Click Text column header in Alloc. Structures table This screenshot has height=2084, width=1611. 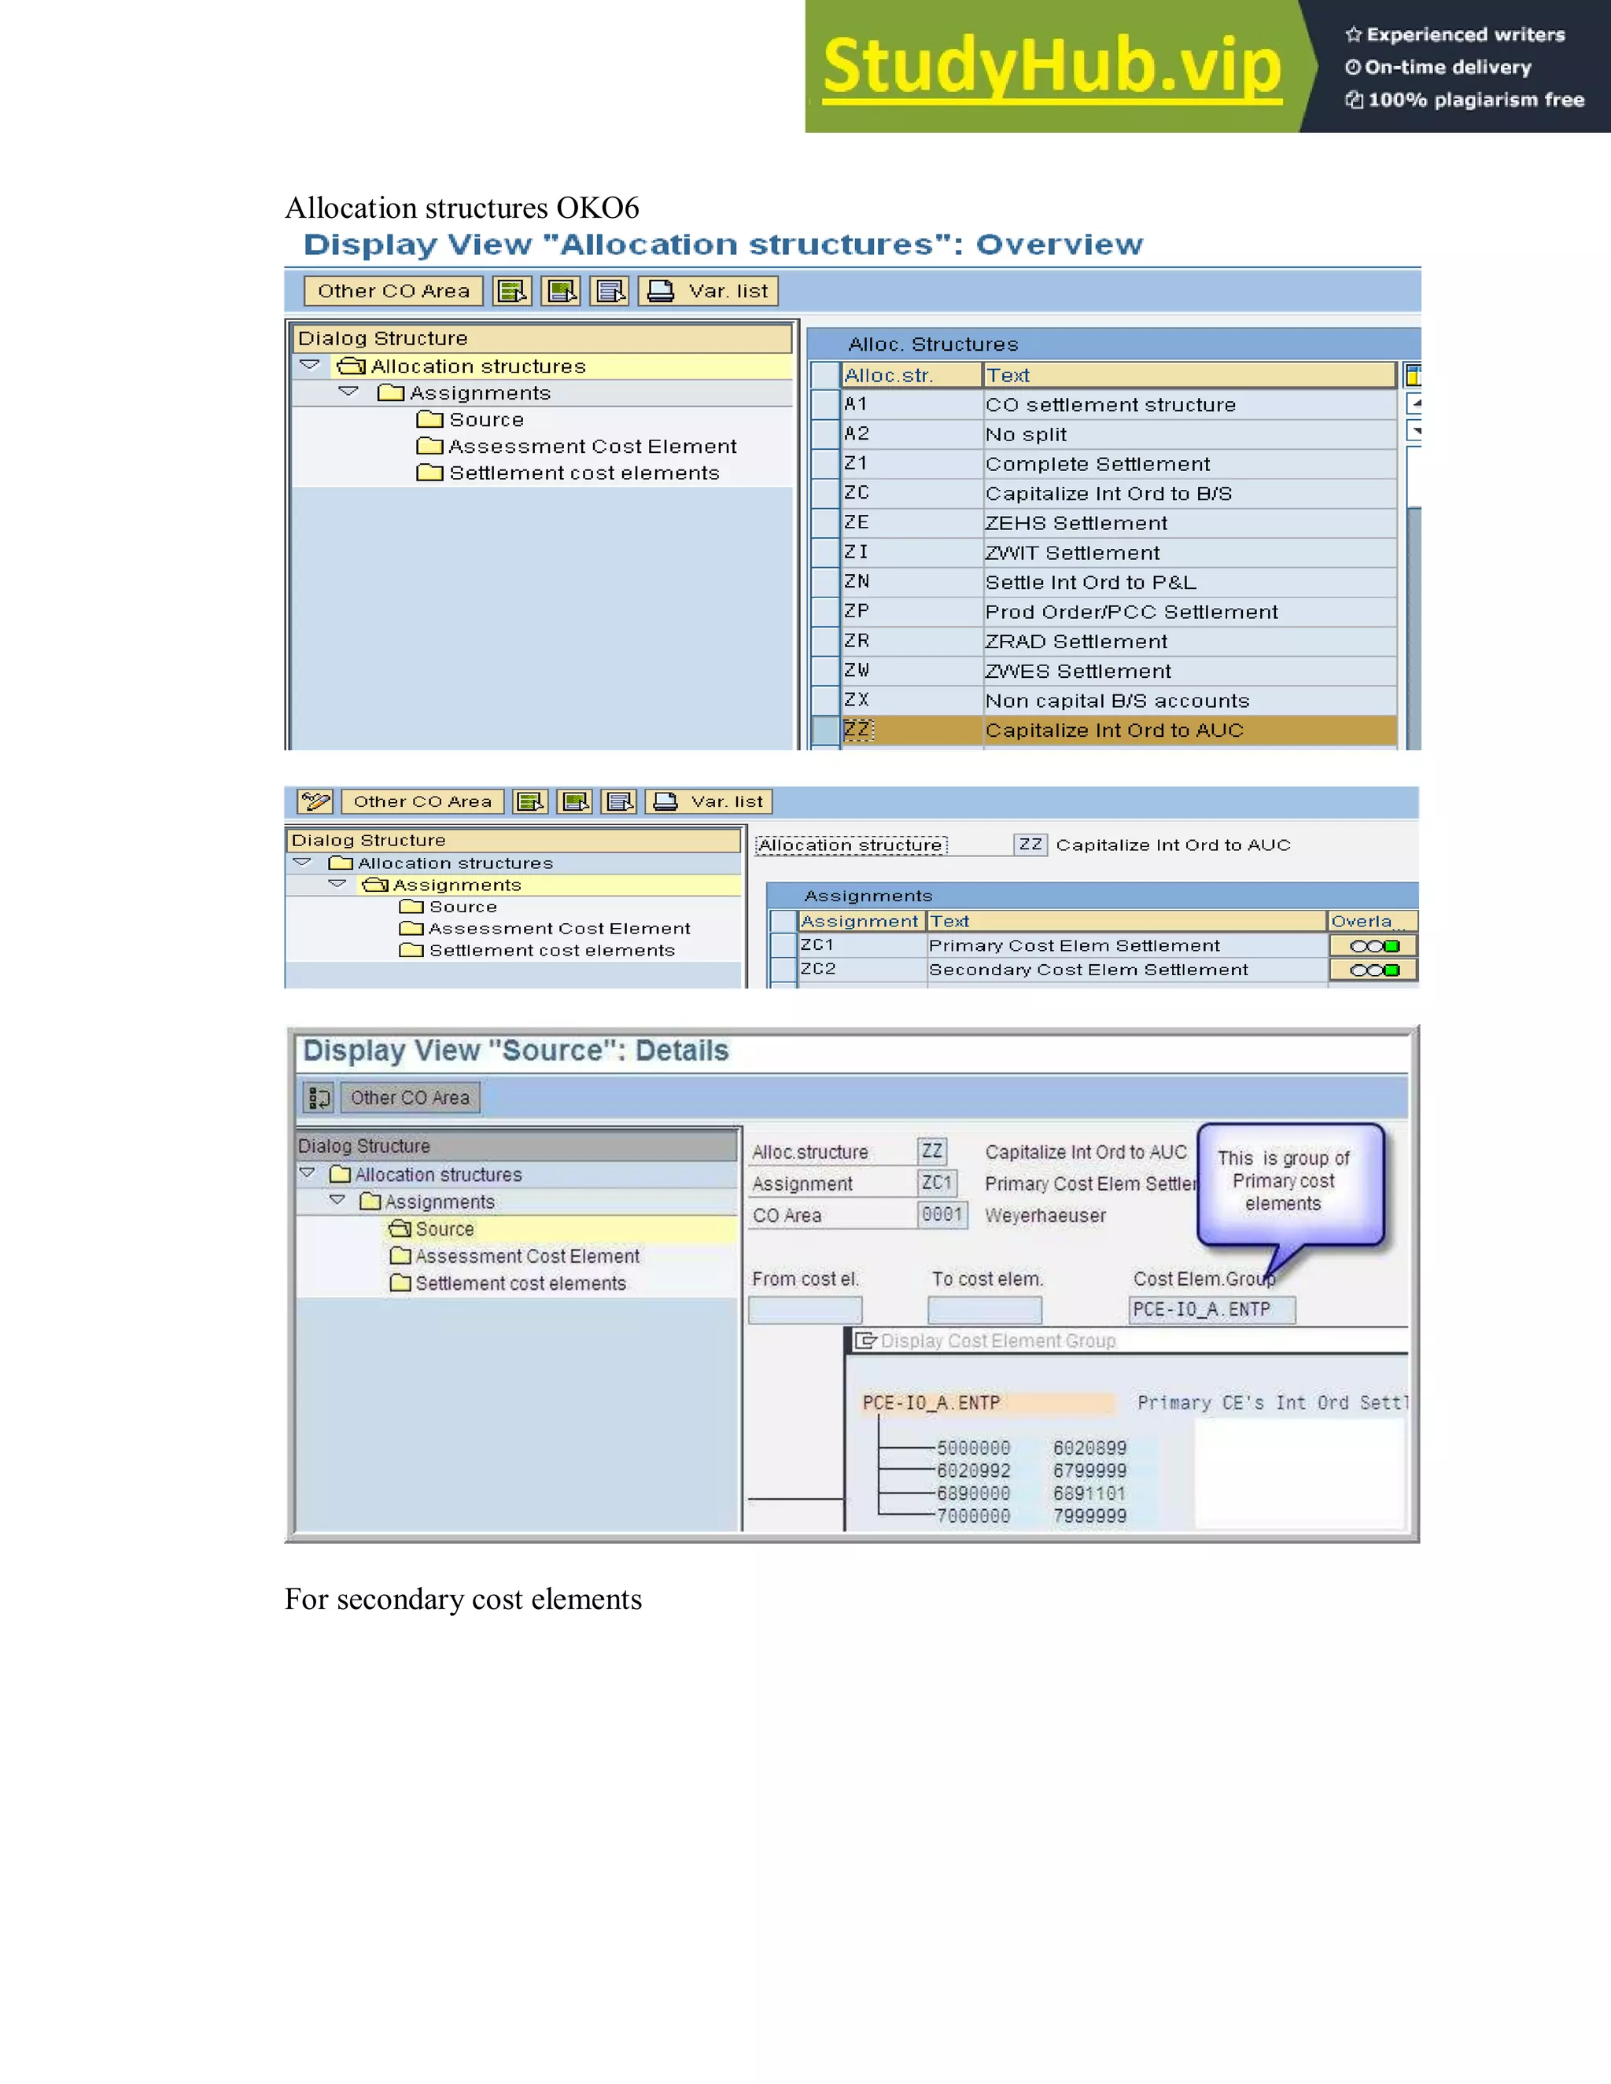1189,375
